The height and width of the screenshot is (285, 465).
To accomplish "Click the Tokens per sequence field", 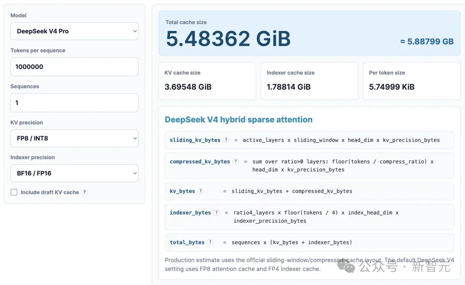I will click(74, 67).
